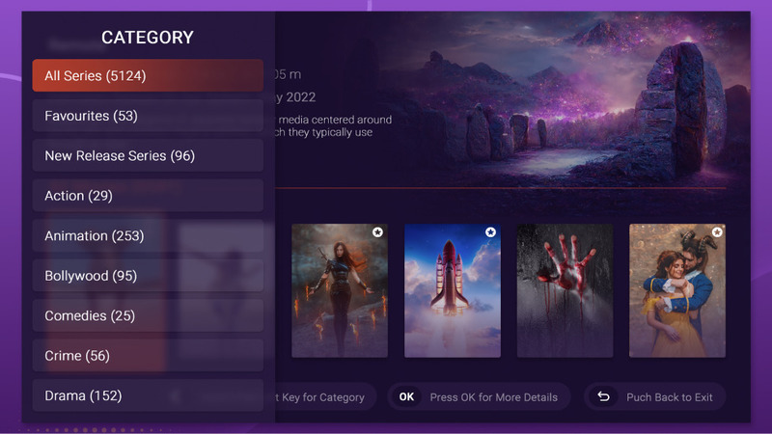Image resolution: width=772 pixels, height=434 pixels.
Task: Open the dancing couple series poster
Action: coord(677,290)
